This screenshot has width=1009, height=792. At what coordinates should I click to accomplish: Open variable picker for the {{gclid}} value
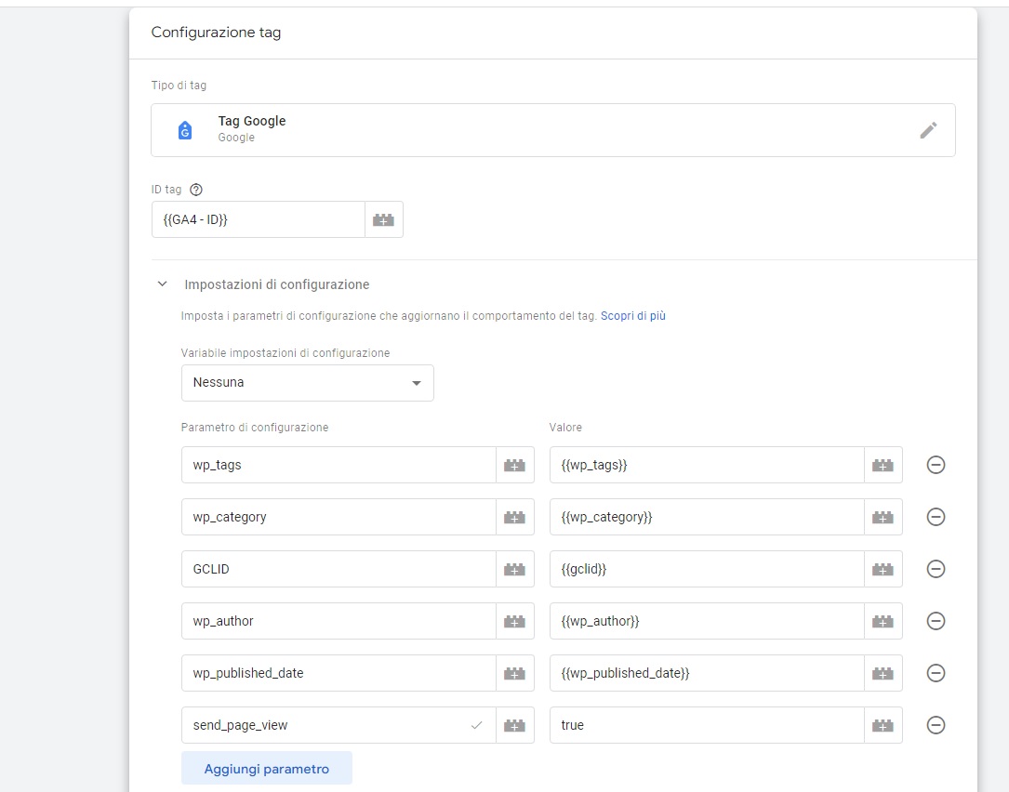pos(883,569)
